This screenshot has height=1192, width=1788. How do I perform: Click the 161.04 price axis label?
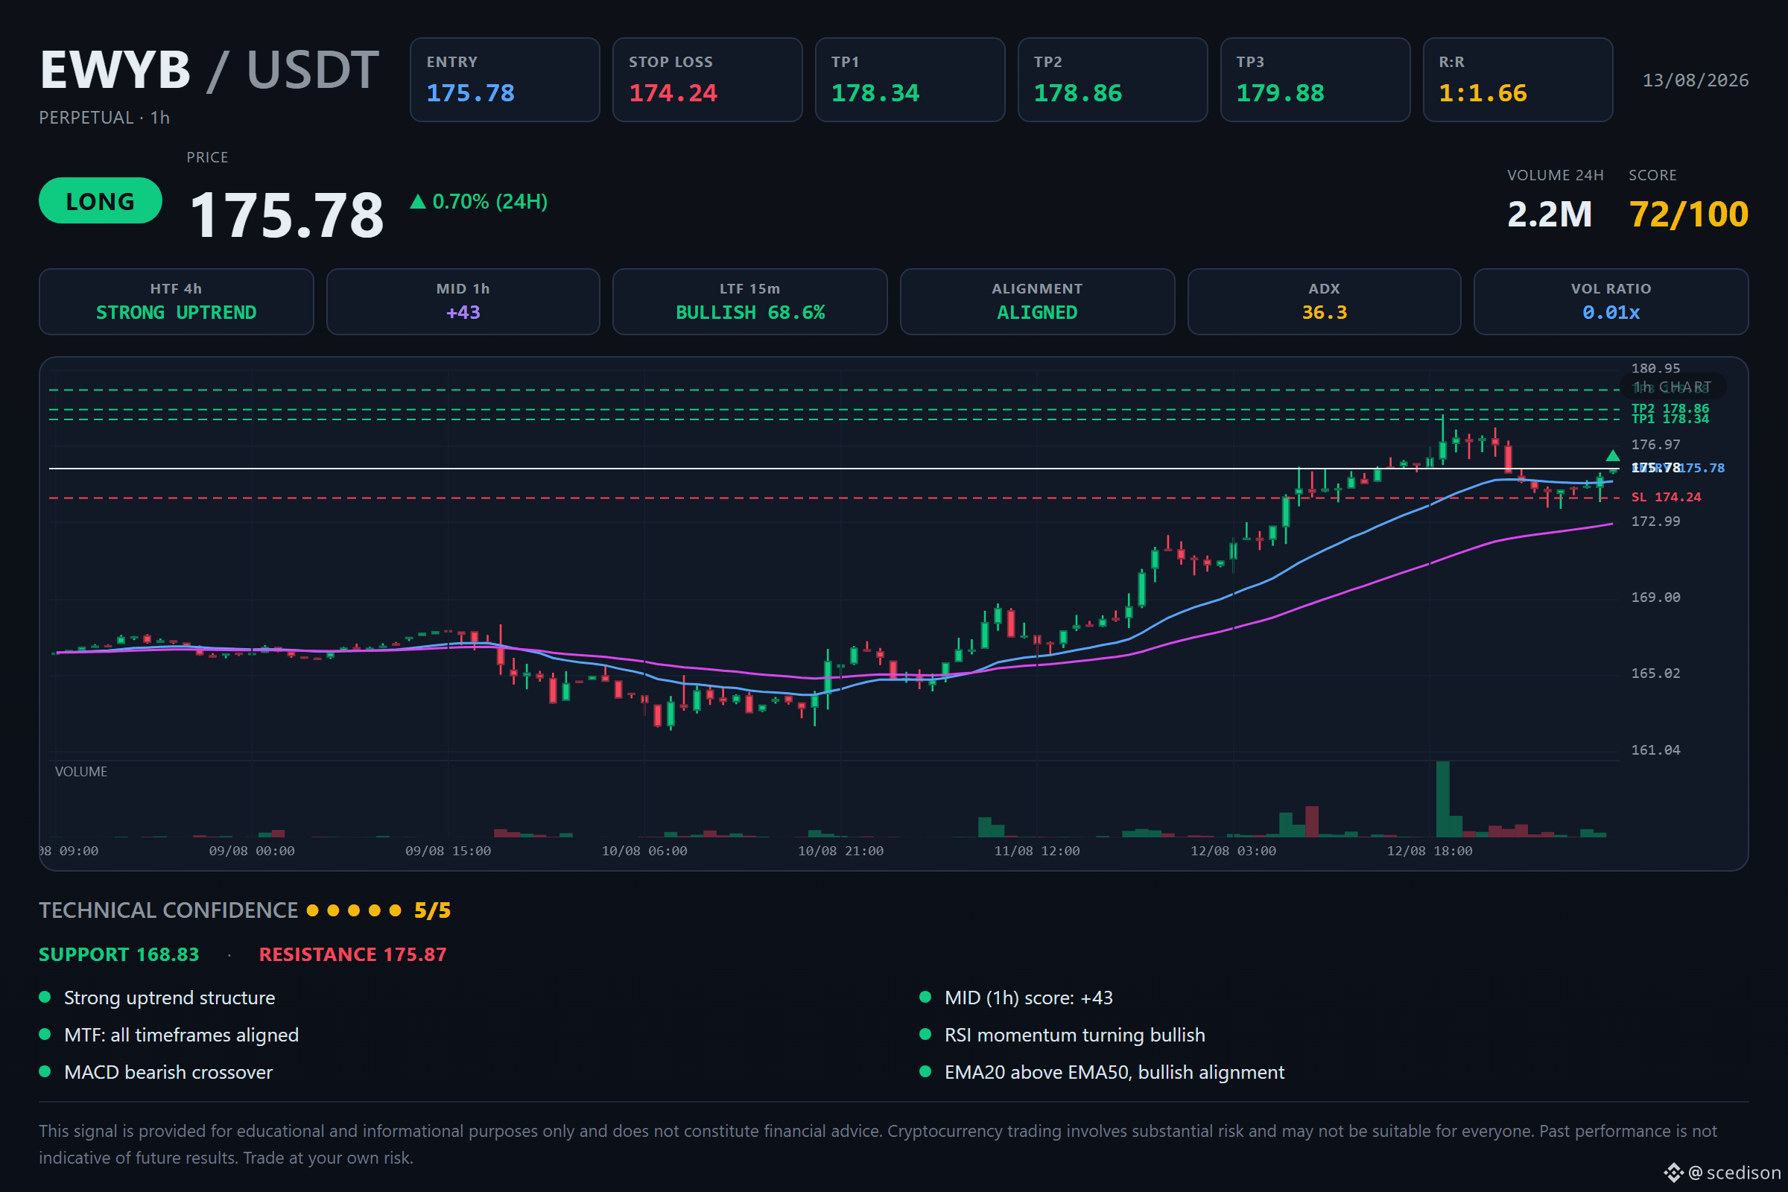click(1655, 750)
